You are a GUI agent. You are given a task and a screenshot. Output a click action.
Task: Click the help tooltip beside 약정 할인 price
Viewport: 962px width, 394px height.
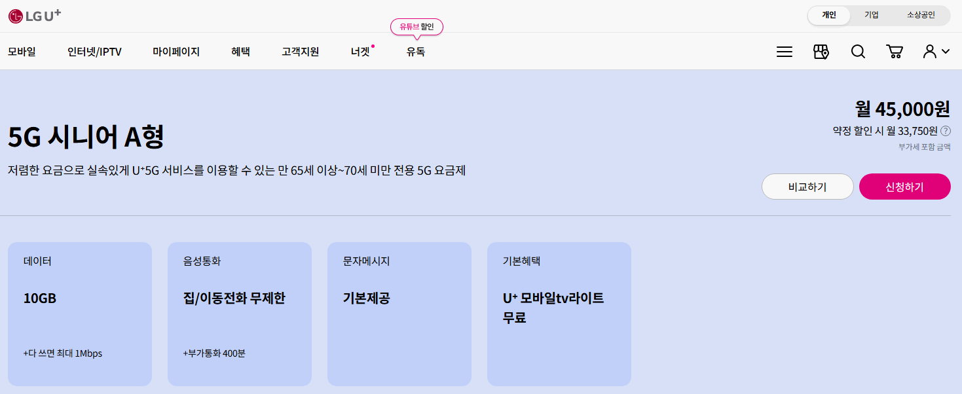pyautogui.click(x=945, y=131)
